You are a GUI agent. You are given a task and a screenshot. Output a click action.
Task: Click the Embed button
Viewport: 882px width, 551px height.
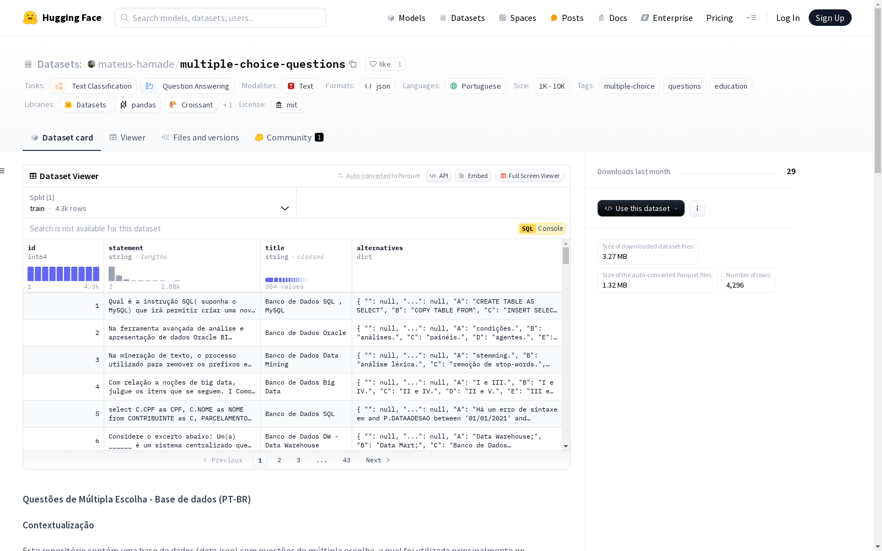tap(473, 176)
